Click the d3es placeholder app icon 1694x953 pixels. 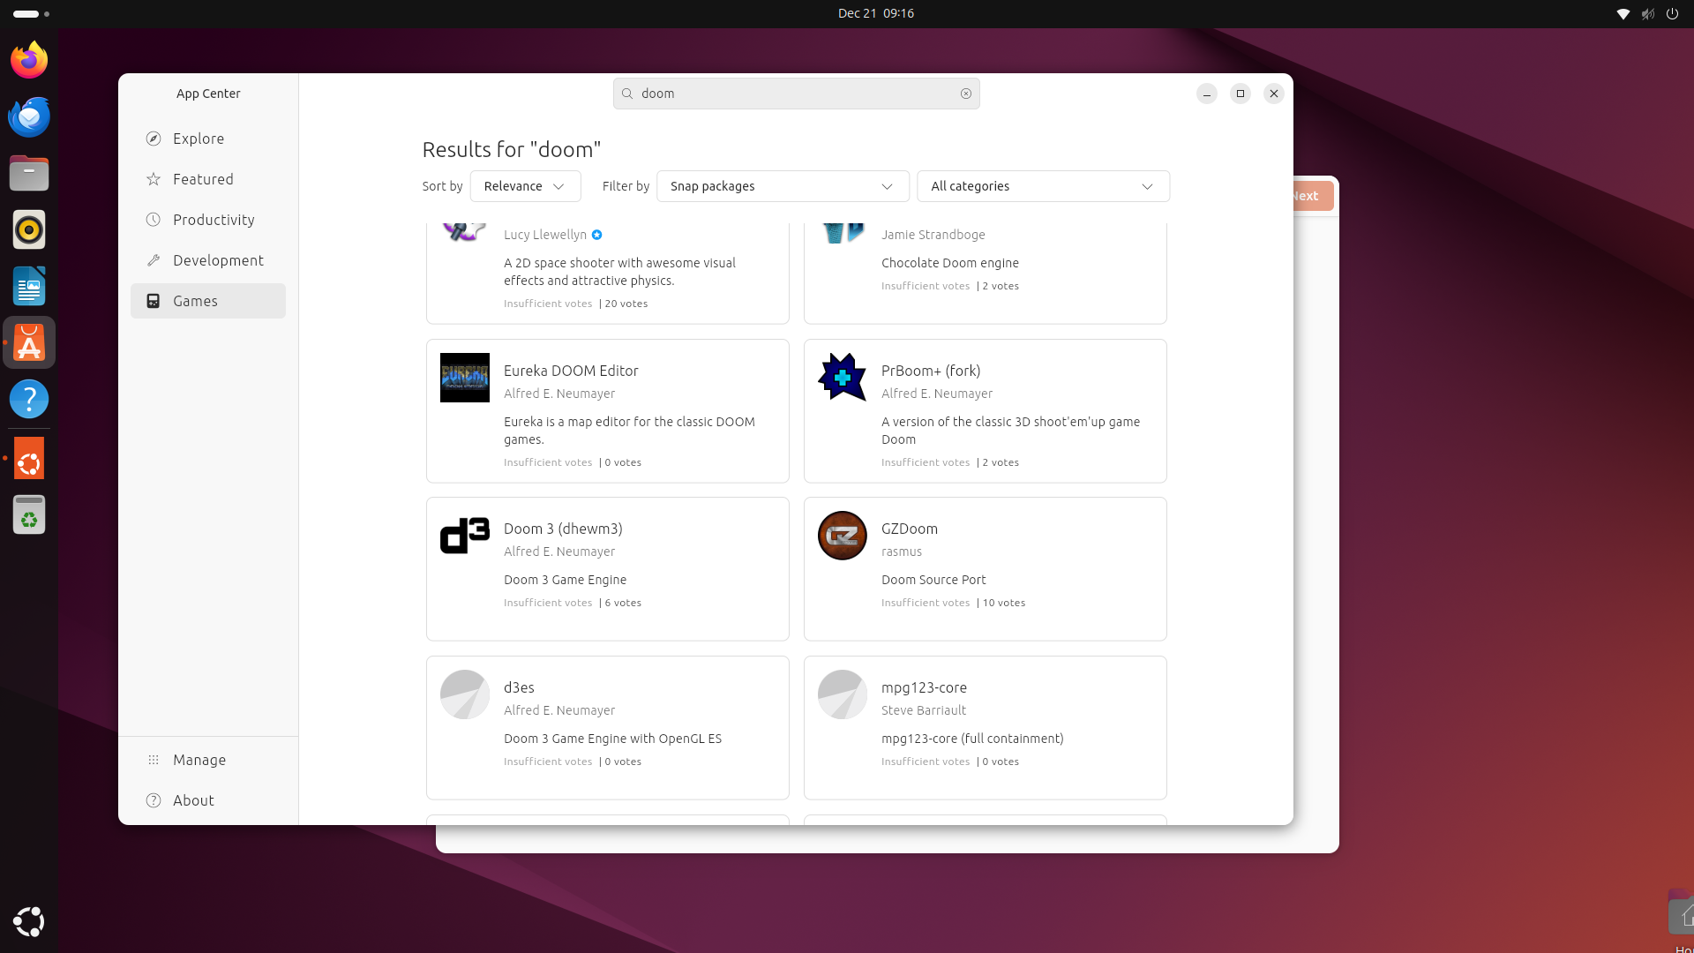click(x=464, y=694)
